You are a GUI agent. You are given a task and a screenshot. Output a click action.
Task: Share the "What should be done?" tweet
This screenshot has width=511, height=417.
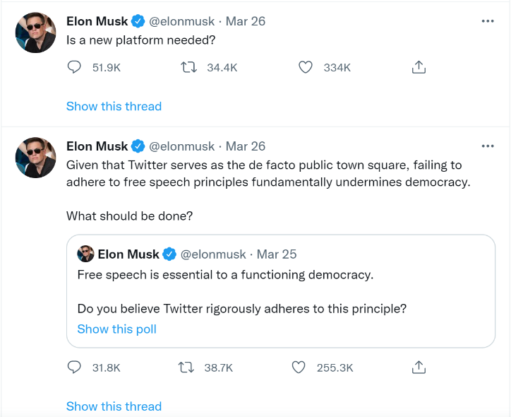418,368
